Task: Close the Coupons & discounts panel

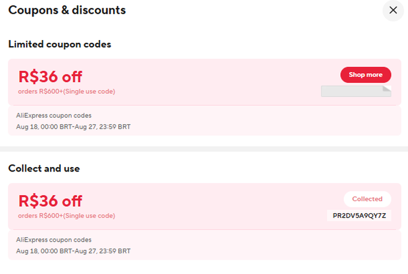Action: pyautogui.click(x=393, y=10)
